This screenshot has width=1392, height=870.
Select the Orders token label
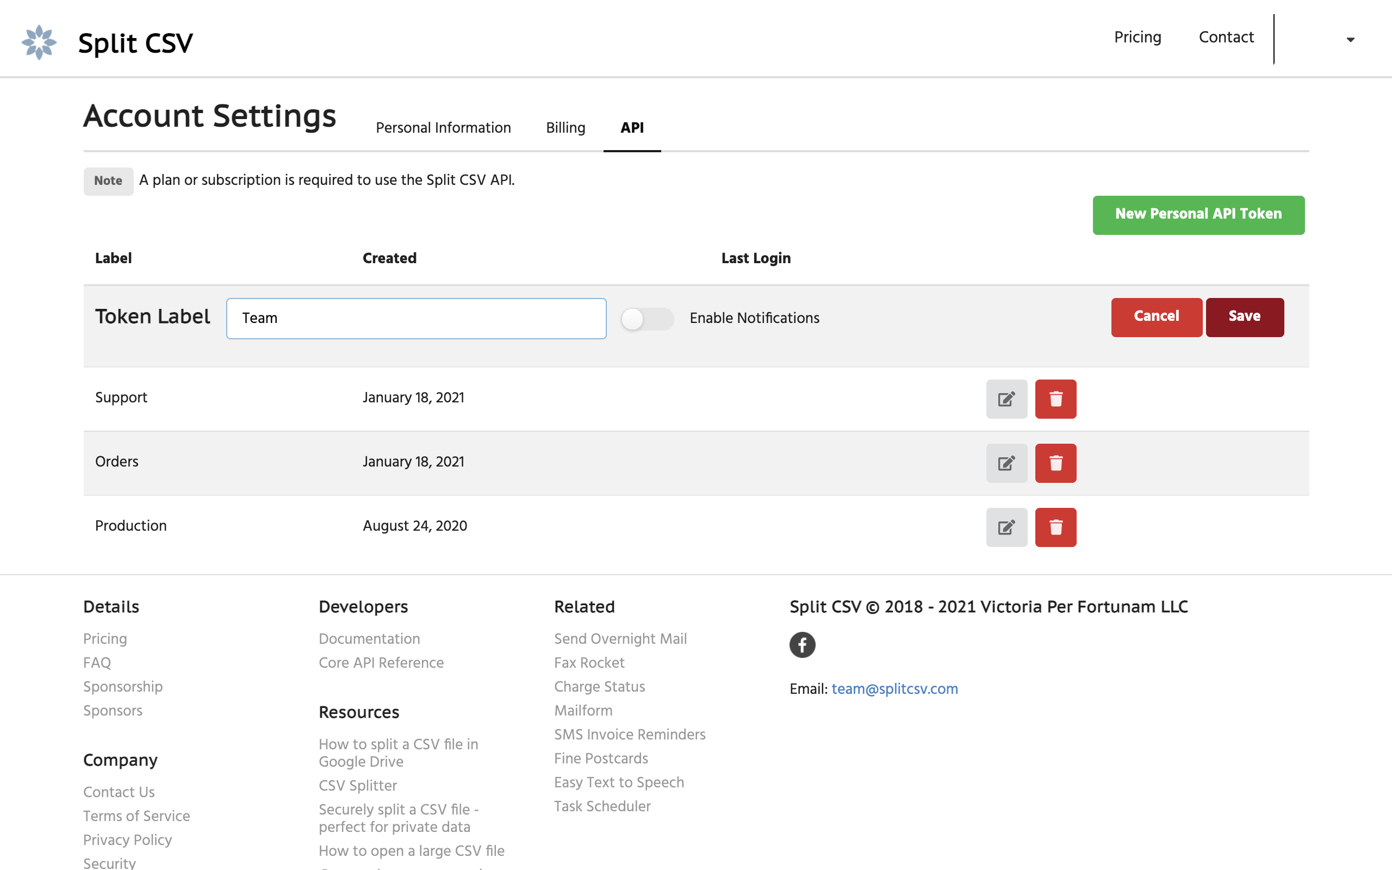point(116,462)
